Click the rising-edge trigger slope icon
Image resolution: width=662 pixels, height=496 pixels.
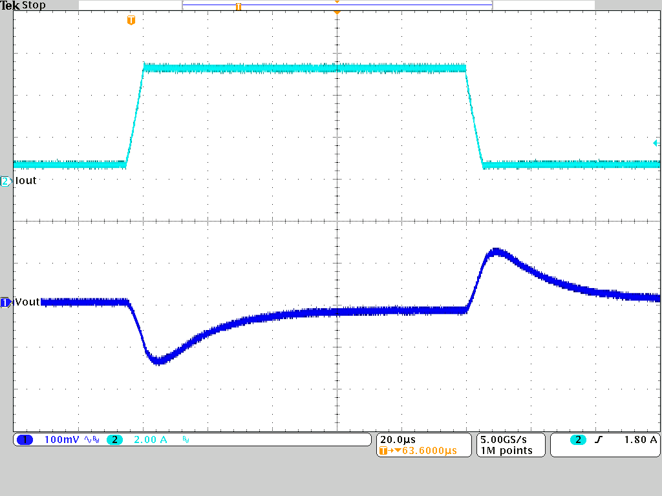pyautogui.click(x=598, y=439)
